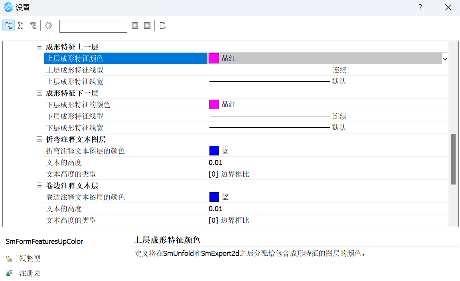Click the search input field in toolbar
The height and width of the screenshot is (281, 460).
93,26
